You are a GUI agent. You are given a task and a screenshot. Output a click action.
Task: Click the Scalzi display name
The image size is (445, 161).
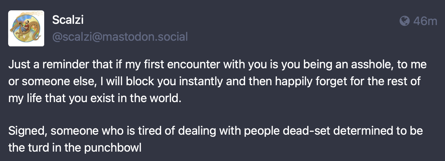[x=68, y=20]
